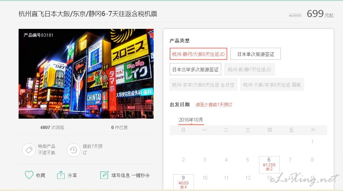Click calendar date 7

pos(290,160)
